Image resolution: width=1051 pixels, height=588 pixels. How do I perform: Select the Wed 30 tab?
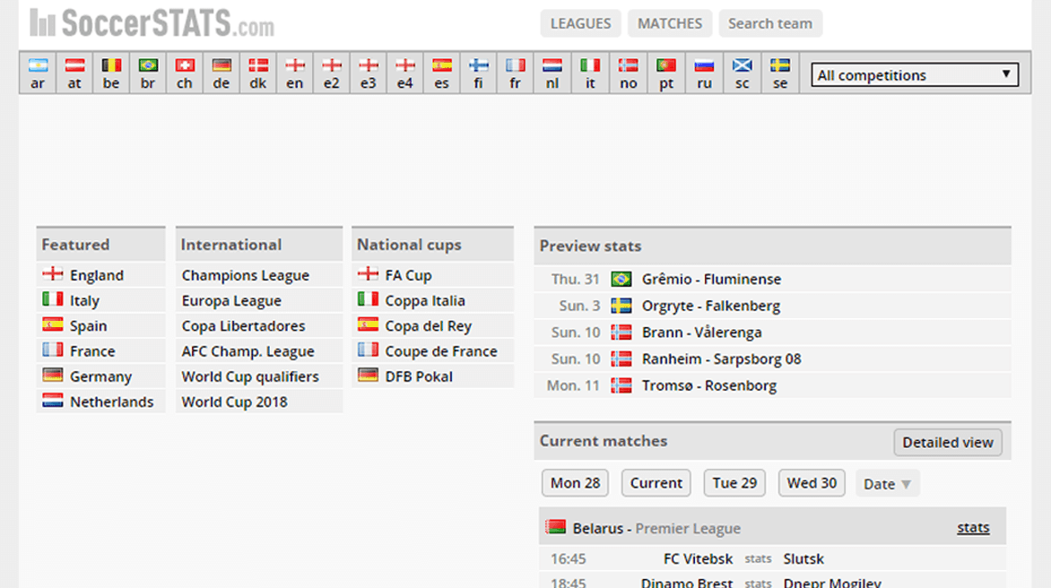click(x=812, y=483)
